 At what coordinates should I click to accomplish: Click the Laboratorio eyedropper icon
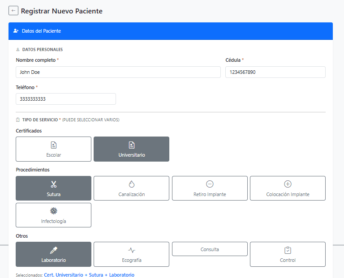click(53, 250)
